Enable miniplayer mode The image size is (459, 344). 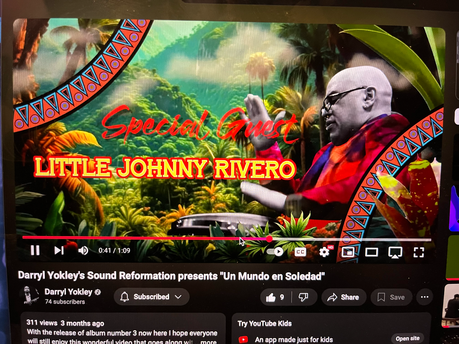[x=348, y=252]
